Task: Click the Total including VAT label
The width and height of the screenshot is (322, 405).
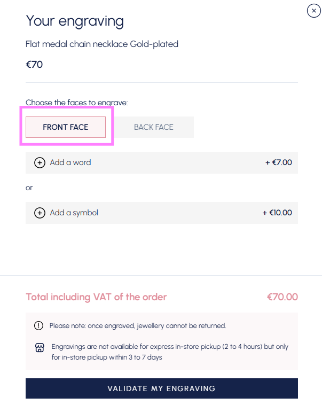Action: point(96,297)
